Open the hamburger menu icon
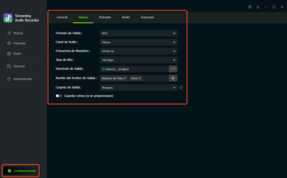Image resolution: width=287 pixels, height=178 pixels. point(258,7)
